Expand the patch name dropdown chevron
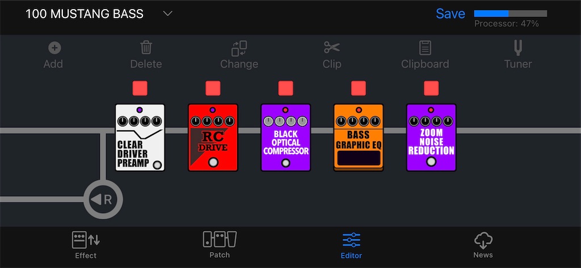Screen dimensions: 581x268 coord(168,14)
